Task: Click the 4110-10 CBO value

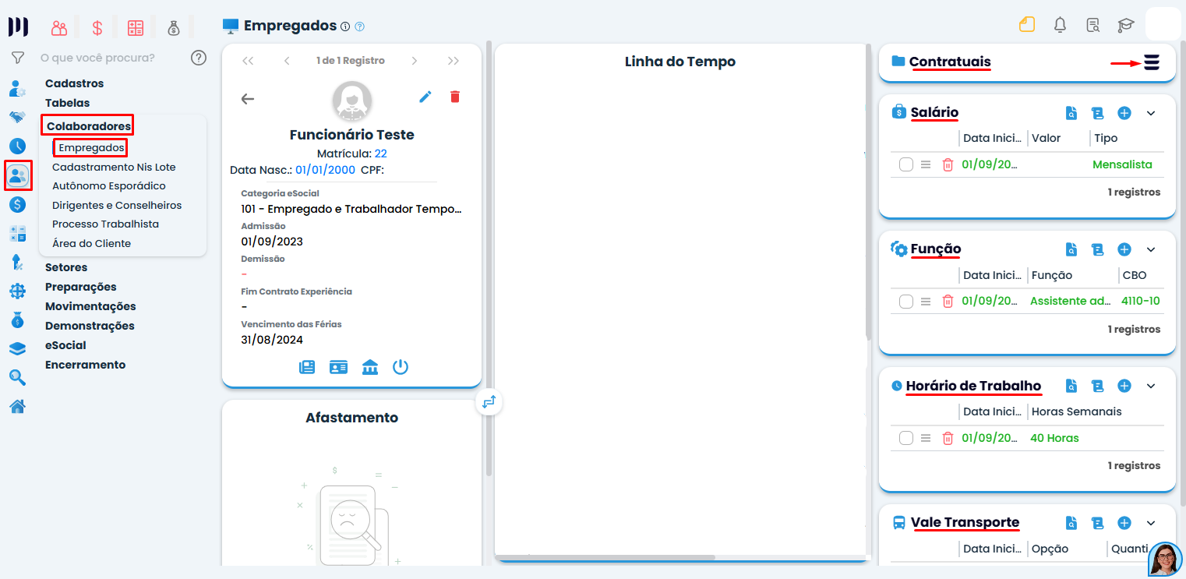Action: pos(1140,301)
